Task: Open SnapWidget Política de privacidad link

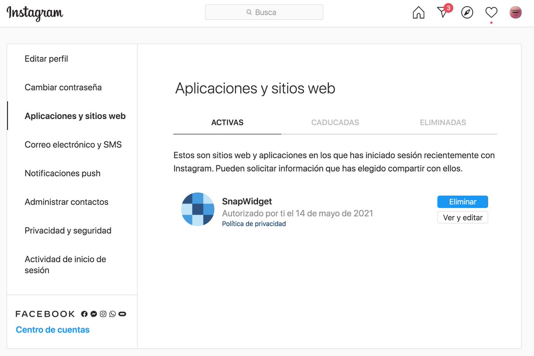Action: click(254, 224)
